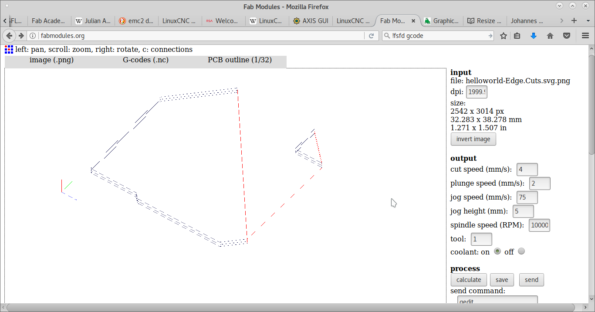
Task: Click the save button
Action: pos(502,280)
